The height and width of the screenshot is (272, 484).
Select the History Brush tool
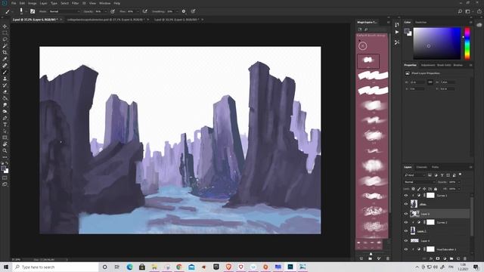click(x=5, y=85)
